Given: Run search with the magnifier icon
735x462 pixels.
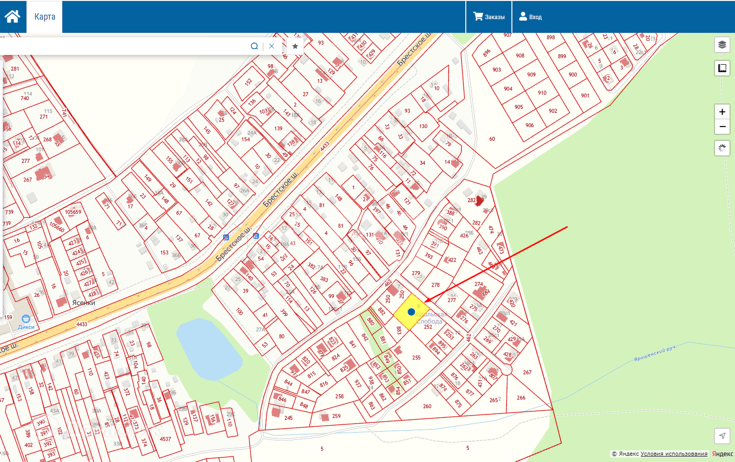Looking at the screenshot, I should click(254, 46).
